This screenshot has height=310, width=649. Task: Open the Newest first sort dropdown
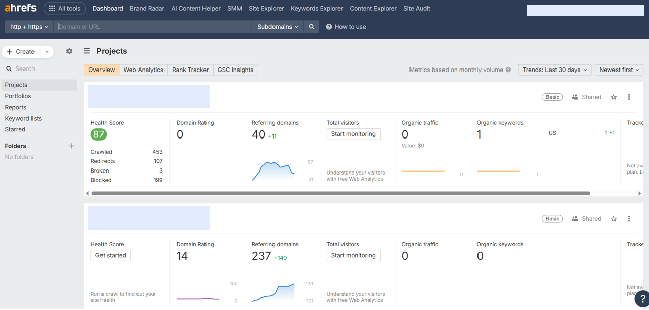[x=619, y=70]
